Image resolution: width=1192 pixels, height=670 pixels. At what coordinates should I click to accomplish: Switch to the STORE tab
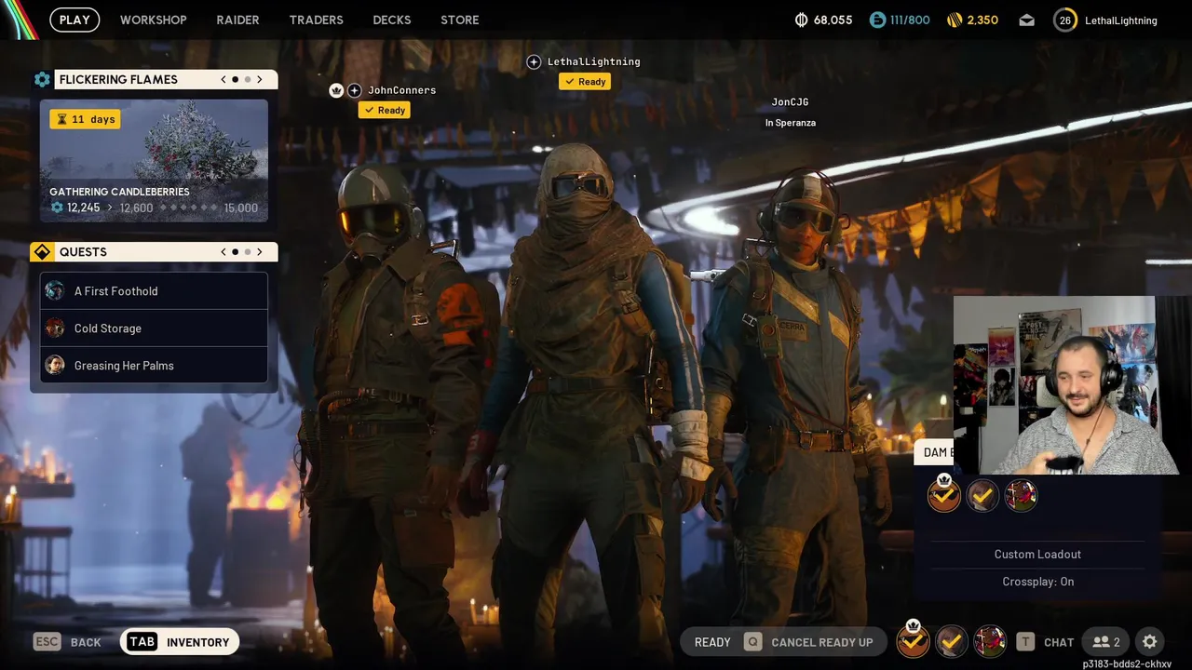click(460, 20)
